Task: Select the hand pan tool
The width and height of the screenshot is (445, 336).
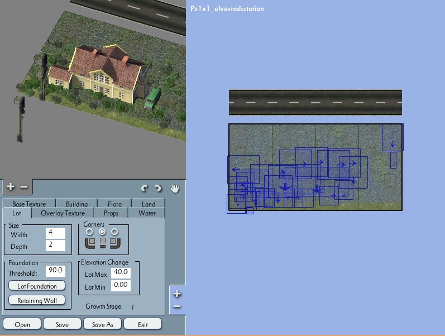Action: (x=175, y=189)
